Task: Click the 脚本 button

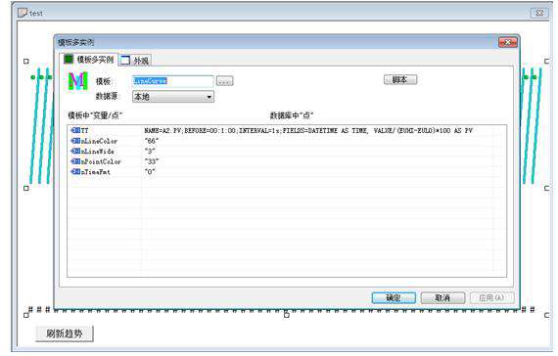Action: point(400,79)
